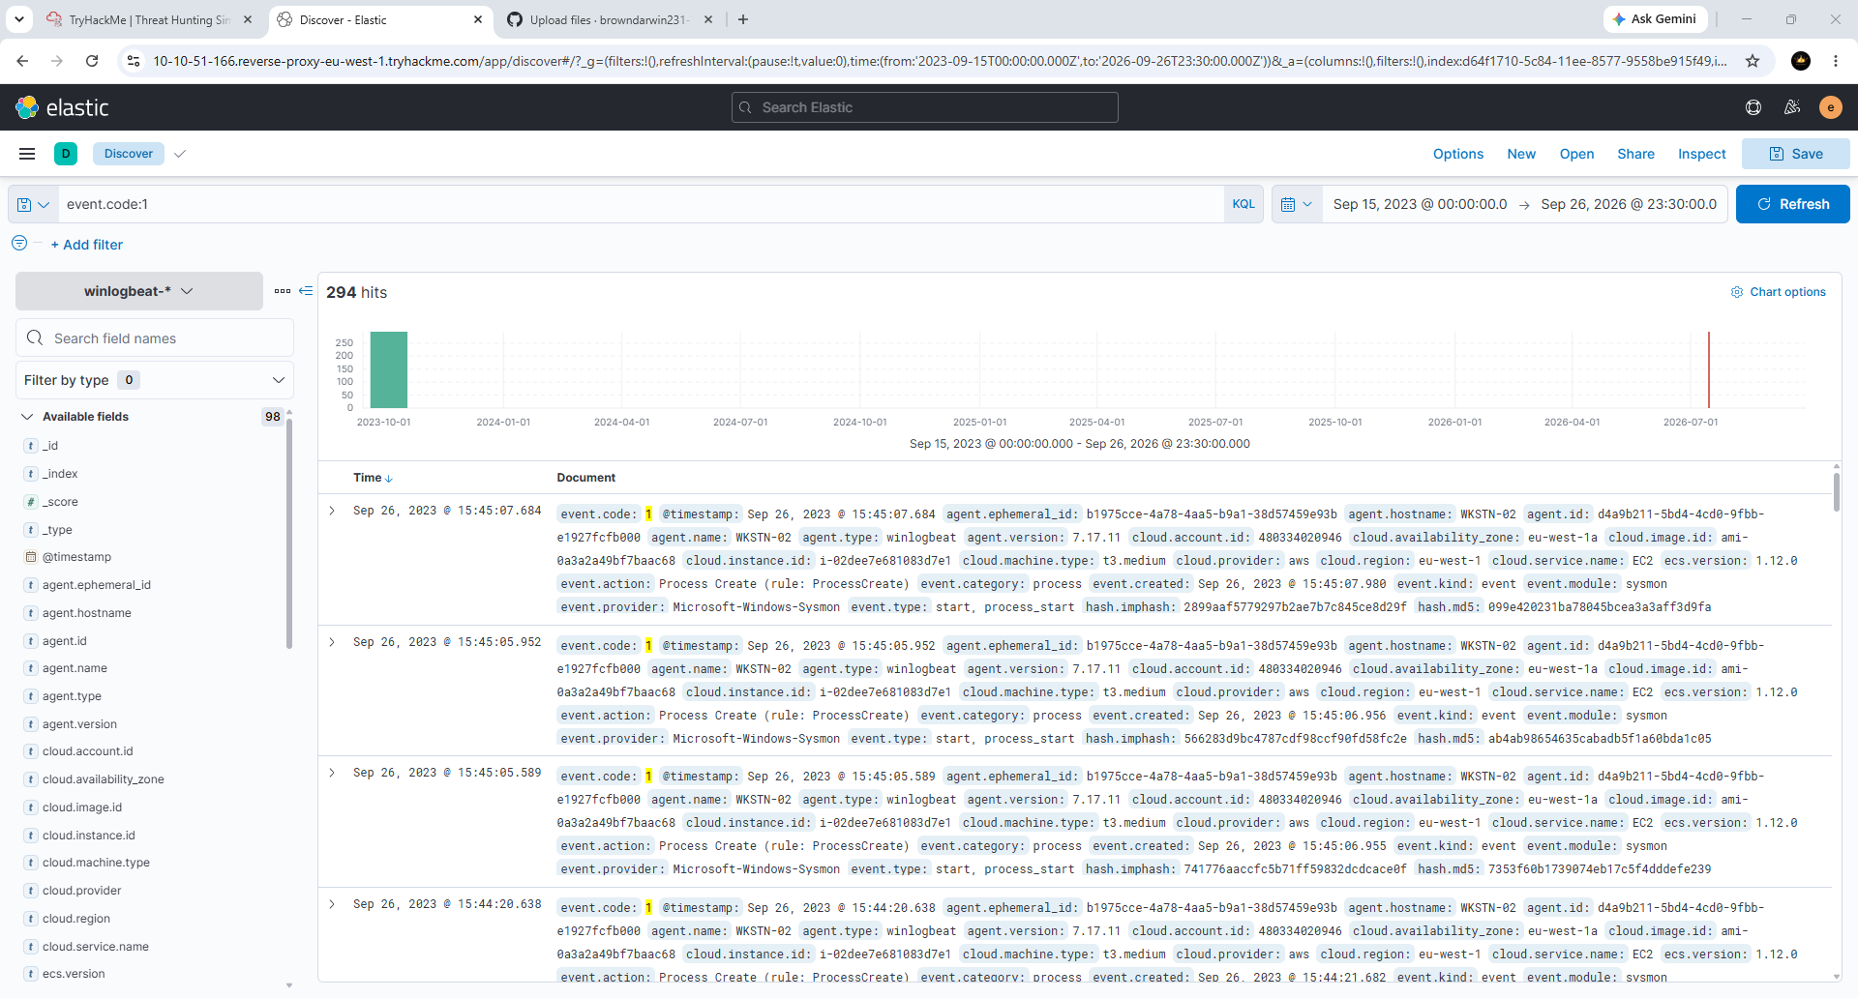
Task: Click the start date Sep 15, 2023
Action: click(1420, 204)
